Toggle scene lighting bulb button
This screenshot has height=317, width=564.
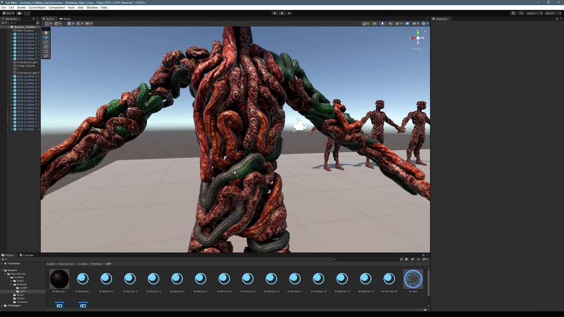point(382,23)
